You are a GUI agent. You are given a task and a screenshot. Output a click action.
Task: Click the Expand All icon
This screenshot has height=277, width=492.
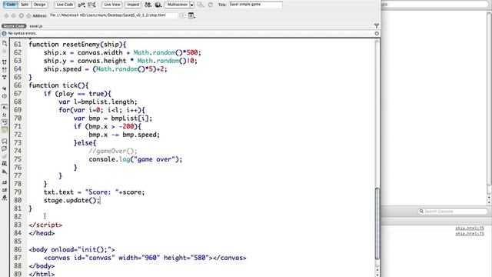5,77
